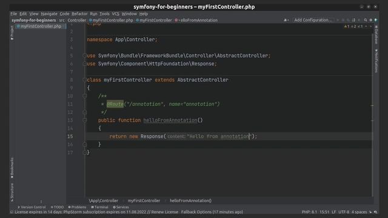Click the yellow warning indicator in editor corner

[347, 27]
